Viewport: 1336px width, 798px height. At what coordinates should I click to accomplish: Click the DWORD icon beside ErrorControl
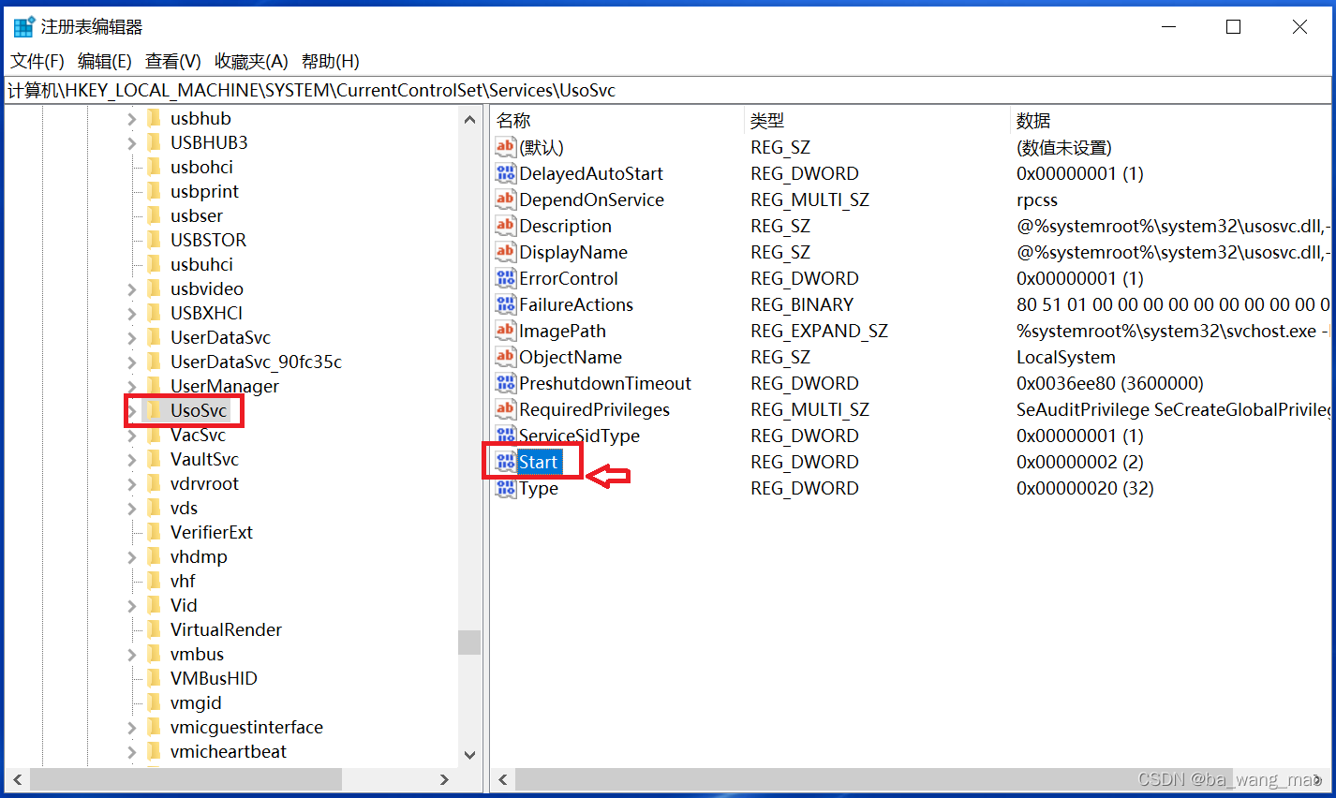coord(506,277)
